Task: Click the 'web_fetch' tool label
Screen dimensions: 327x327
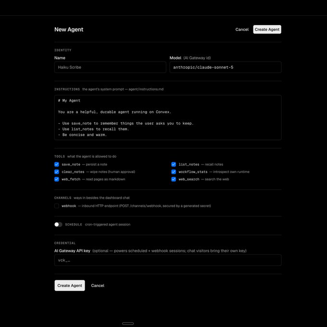Action: [71, 179]
